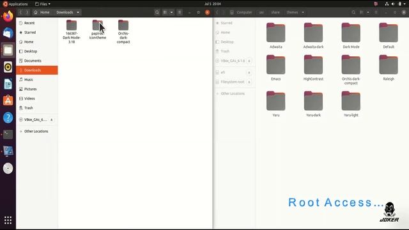Open Ubuntu Software from the dock
This screenshot has width=409, height=230.
pyautogui.click(x=8, y=100)
